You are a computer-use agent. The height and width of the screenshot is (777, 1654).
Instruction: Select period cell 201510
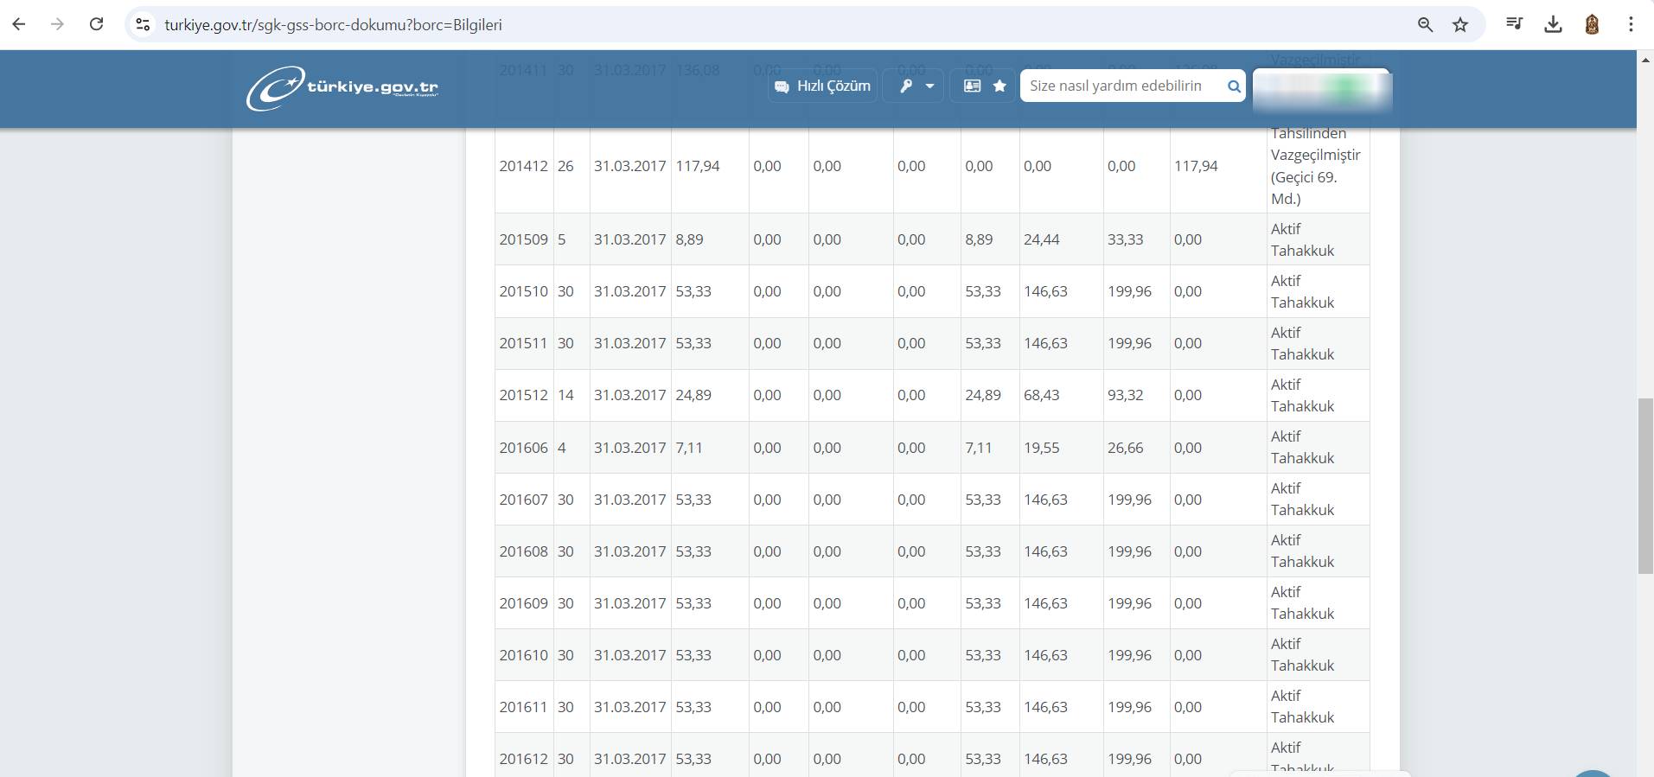[523, 291]
